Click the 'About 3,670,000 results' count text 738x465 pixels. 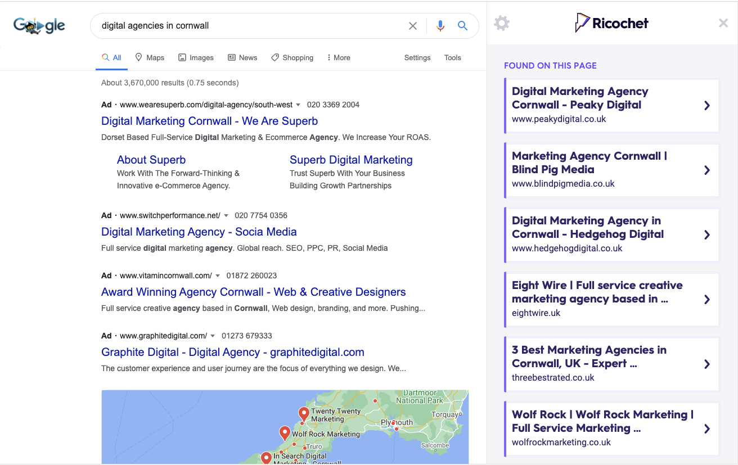coord(170,83)
